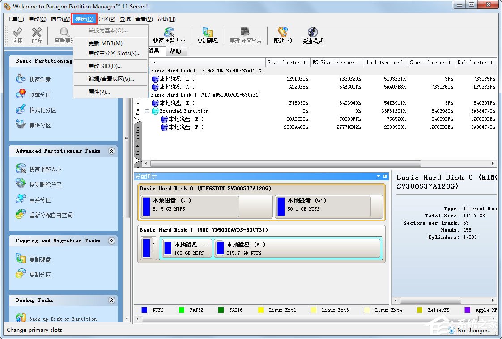Collapse the Copying and Migration Tasks section
The image size is (502, 339).
coord(111,241)
